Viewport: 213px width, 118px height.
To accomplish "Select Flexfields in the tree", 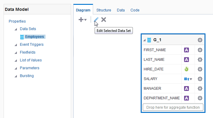I will [x=28, y=52].
